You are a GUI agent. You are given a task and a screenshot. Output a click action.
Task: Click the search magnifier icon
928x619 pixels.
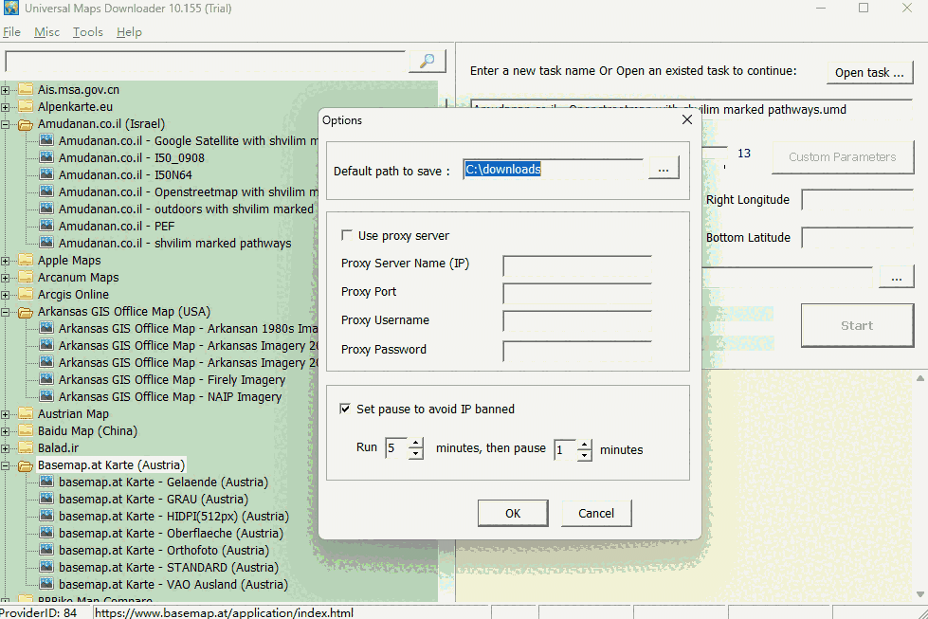pos(427,60)
